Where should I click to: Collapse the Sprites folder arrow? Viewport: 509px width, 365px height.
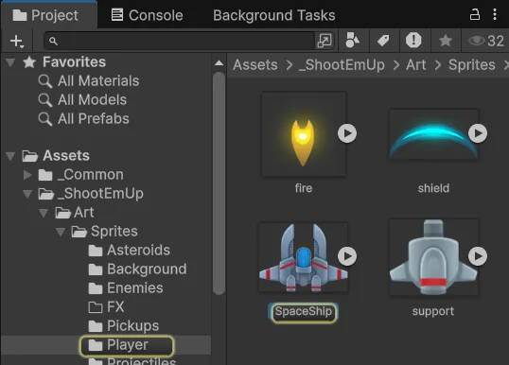(61, 232)
